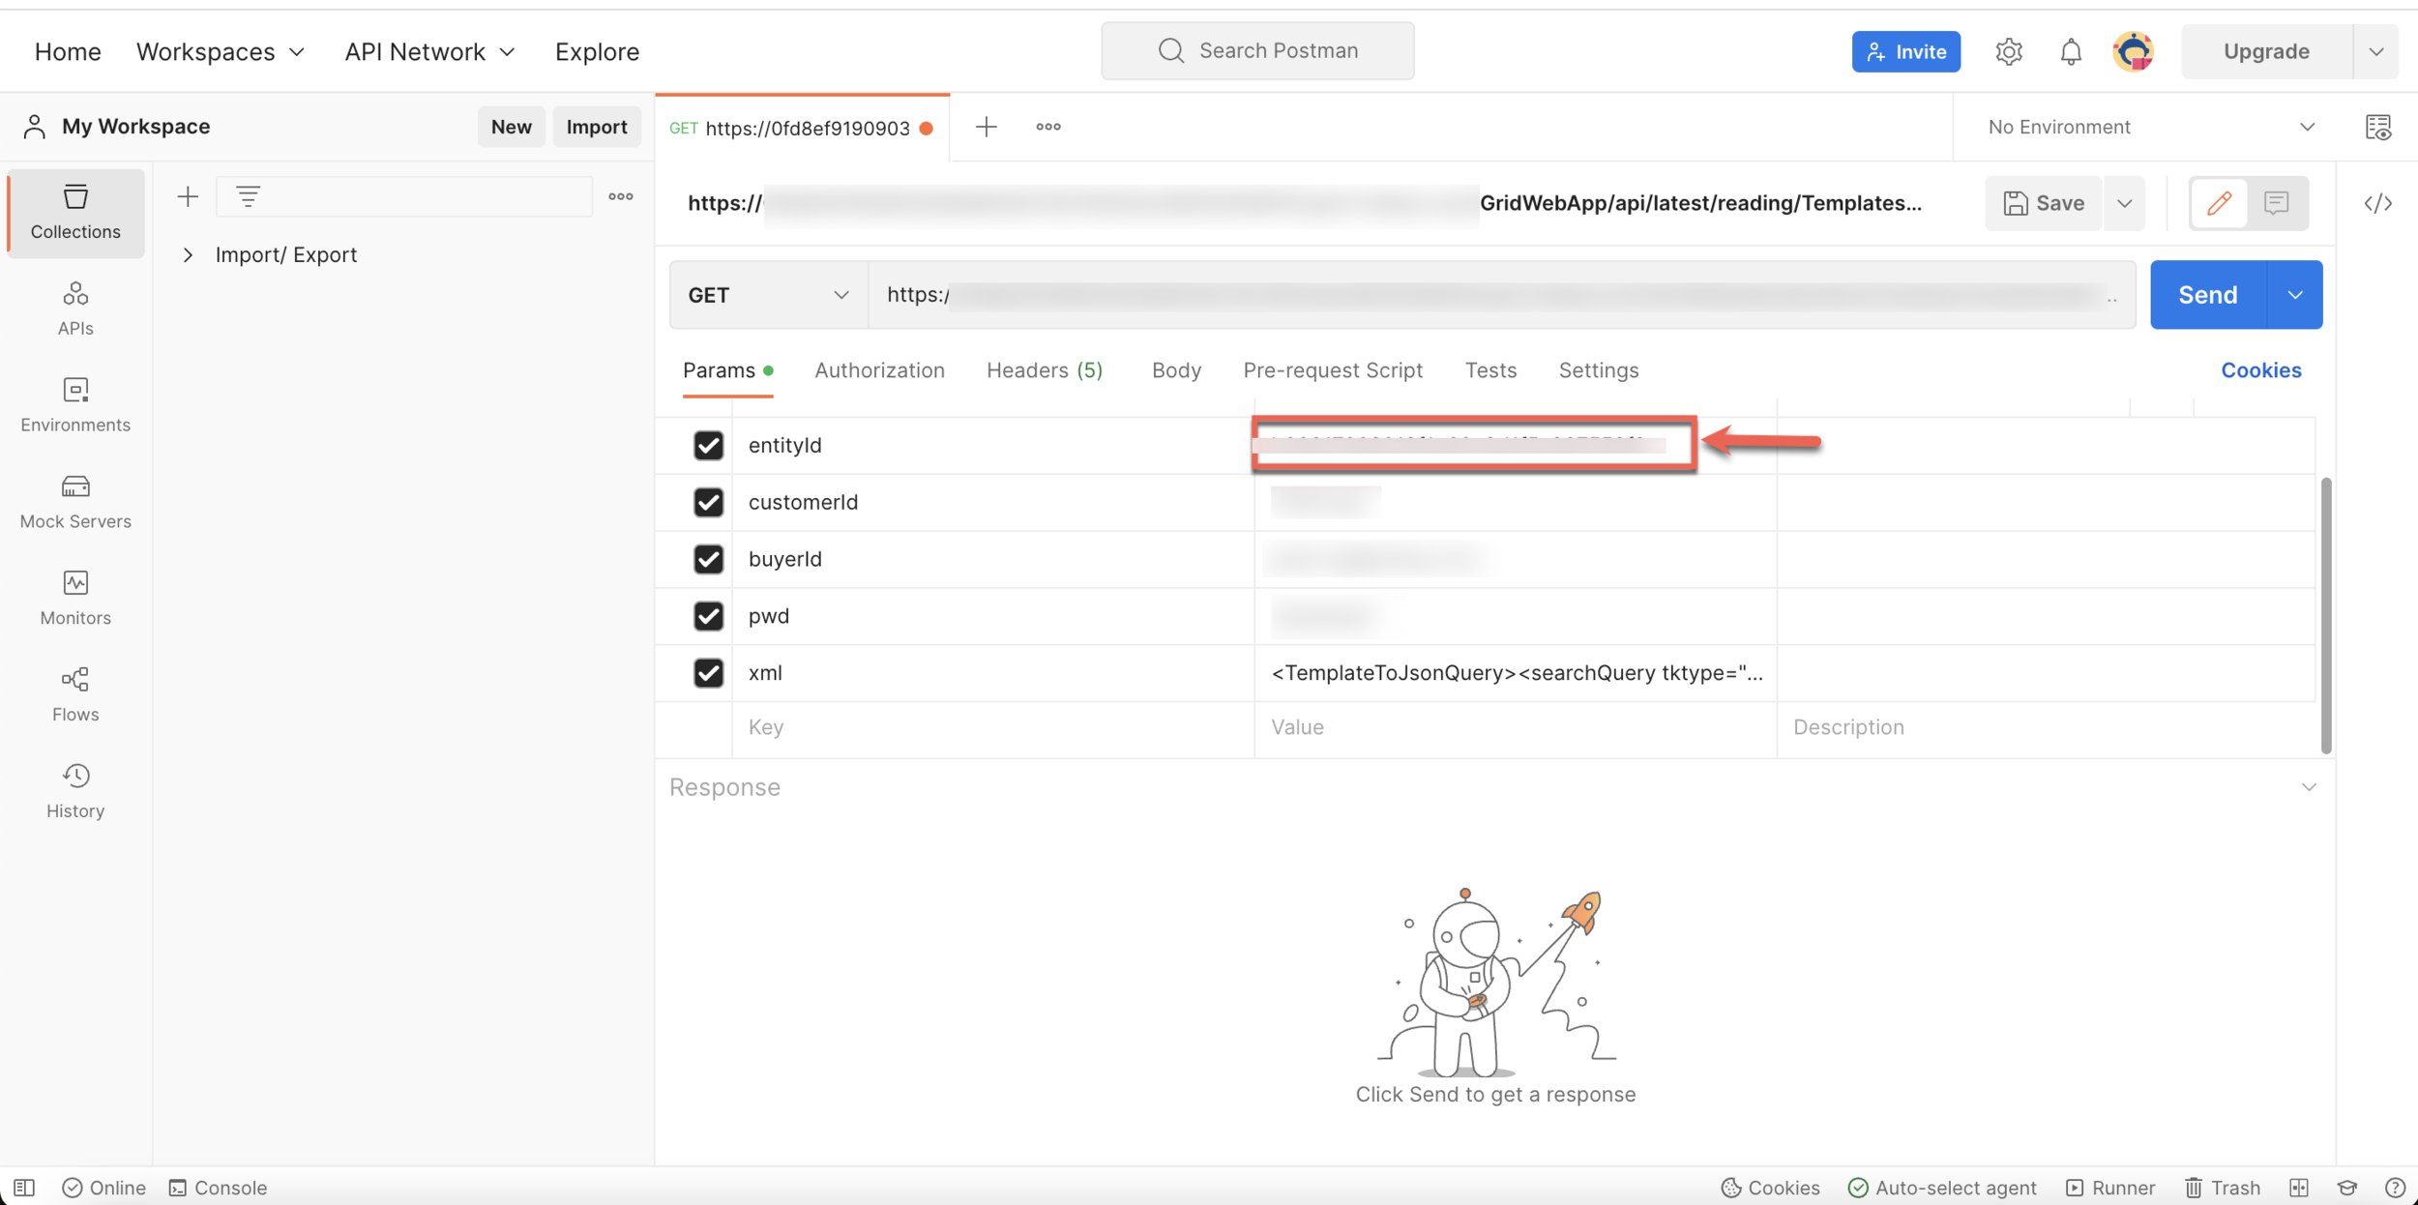The width and height of the screenshot is (2418, 1205).
Task: Switch to the request Settings tab
Action: [x=1598, y=370]
